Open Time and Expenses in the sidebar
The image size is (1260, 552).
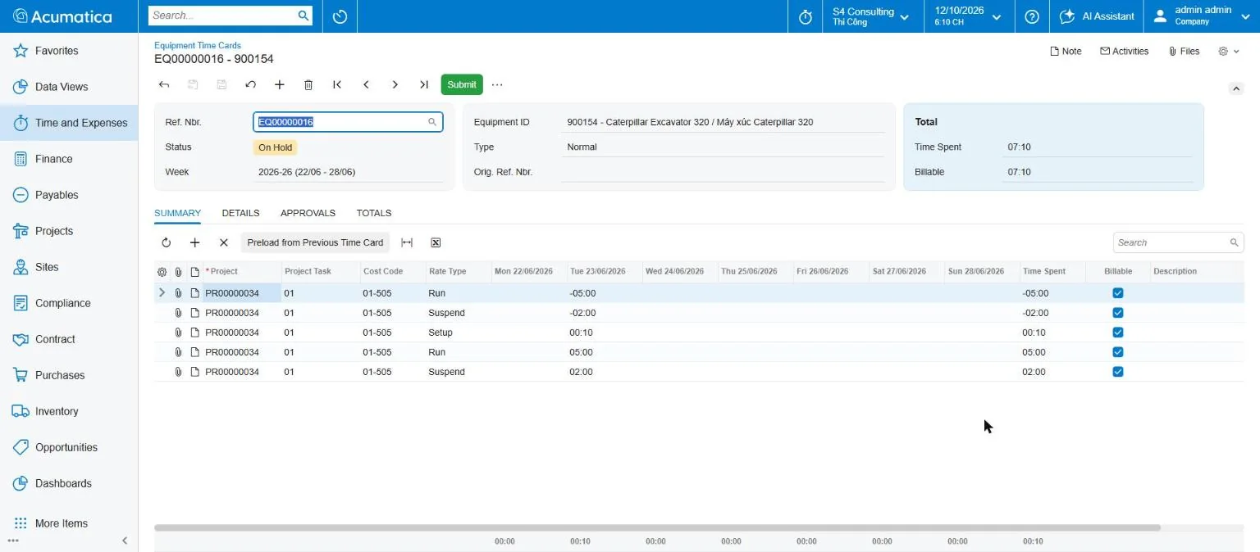(x=69, y=123)
